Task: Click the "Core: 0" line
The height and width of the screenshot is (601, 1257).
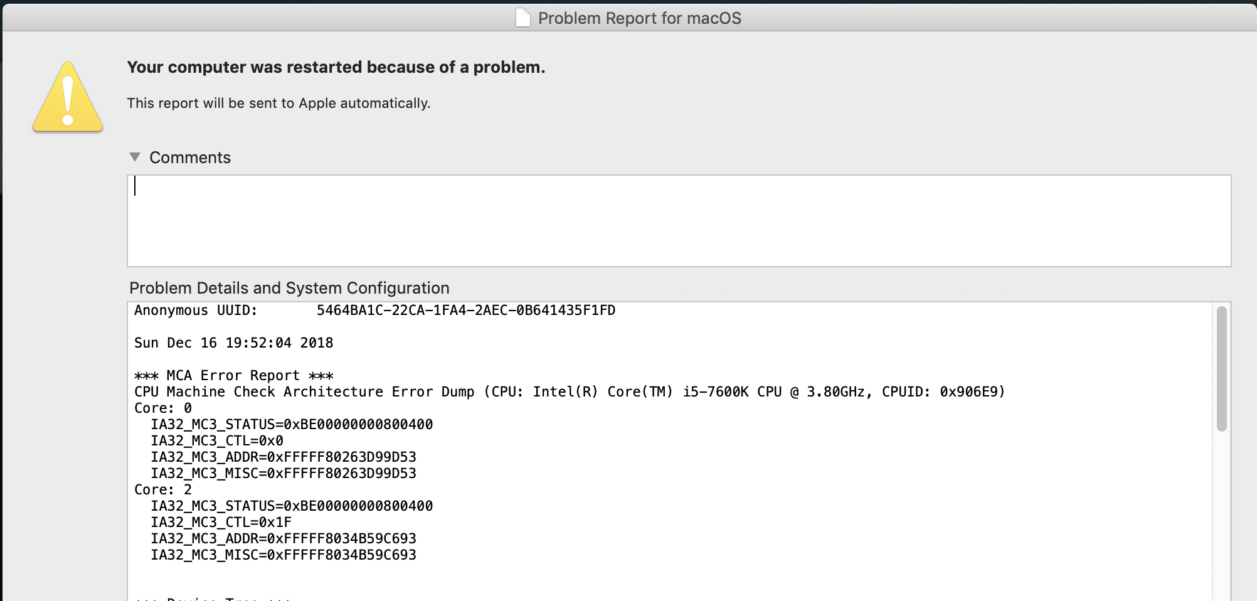Action: [163, 408]
